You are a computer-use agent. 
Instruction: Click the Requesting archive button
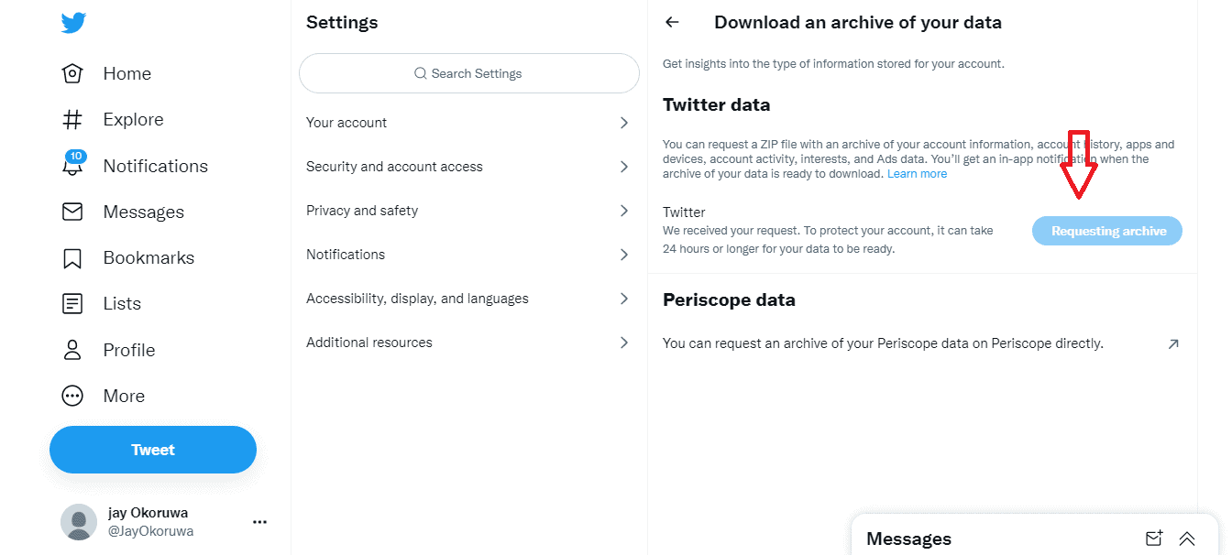(x=1106, y=231)
